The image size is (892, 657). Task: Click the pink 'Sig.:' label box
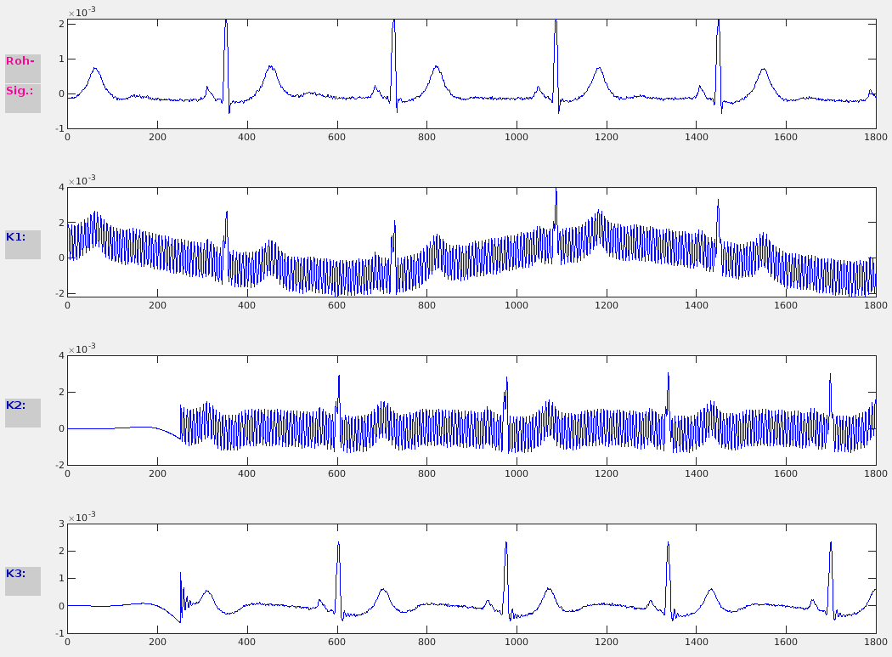click(x=22, y=90)
